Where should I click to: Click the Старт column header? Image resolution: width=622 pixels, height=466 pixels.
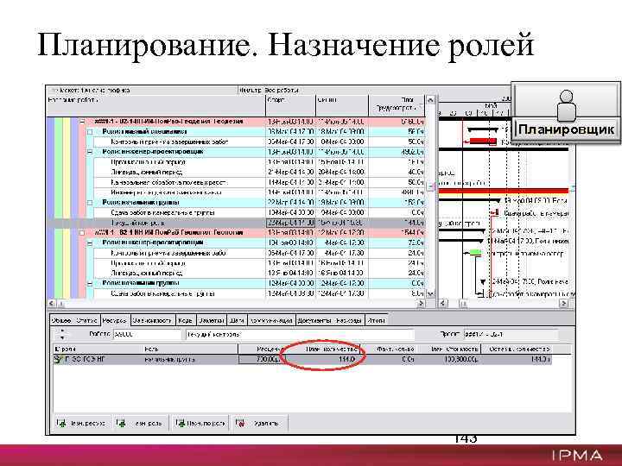pos(291,105)
